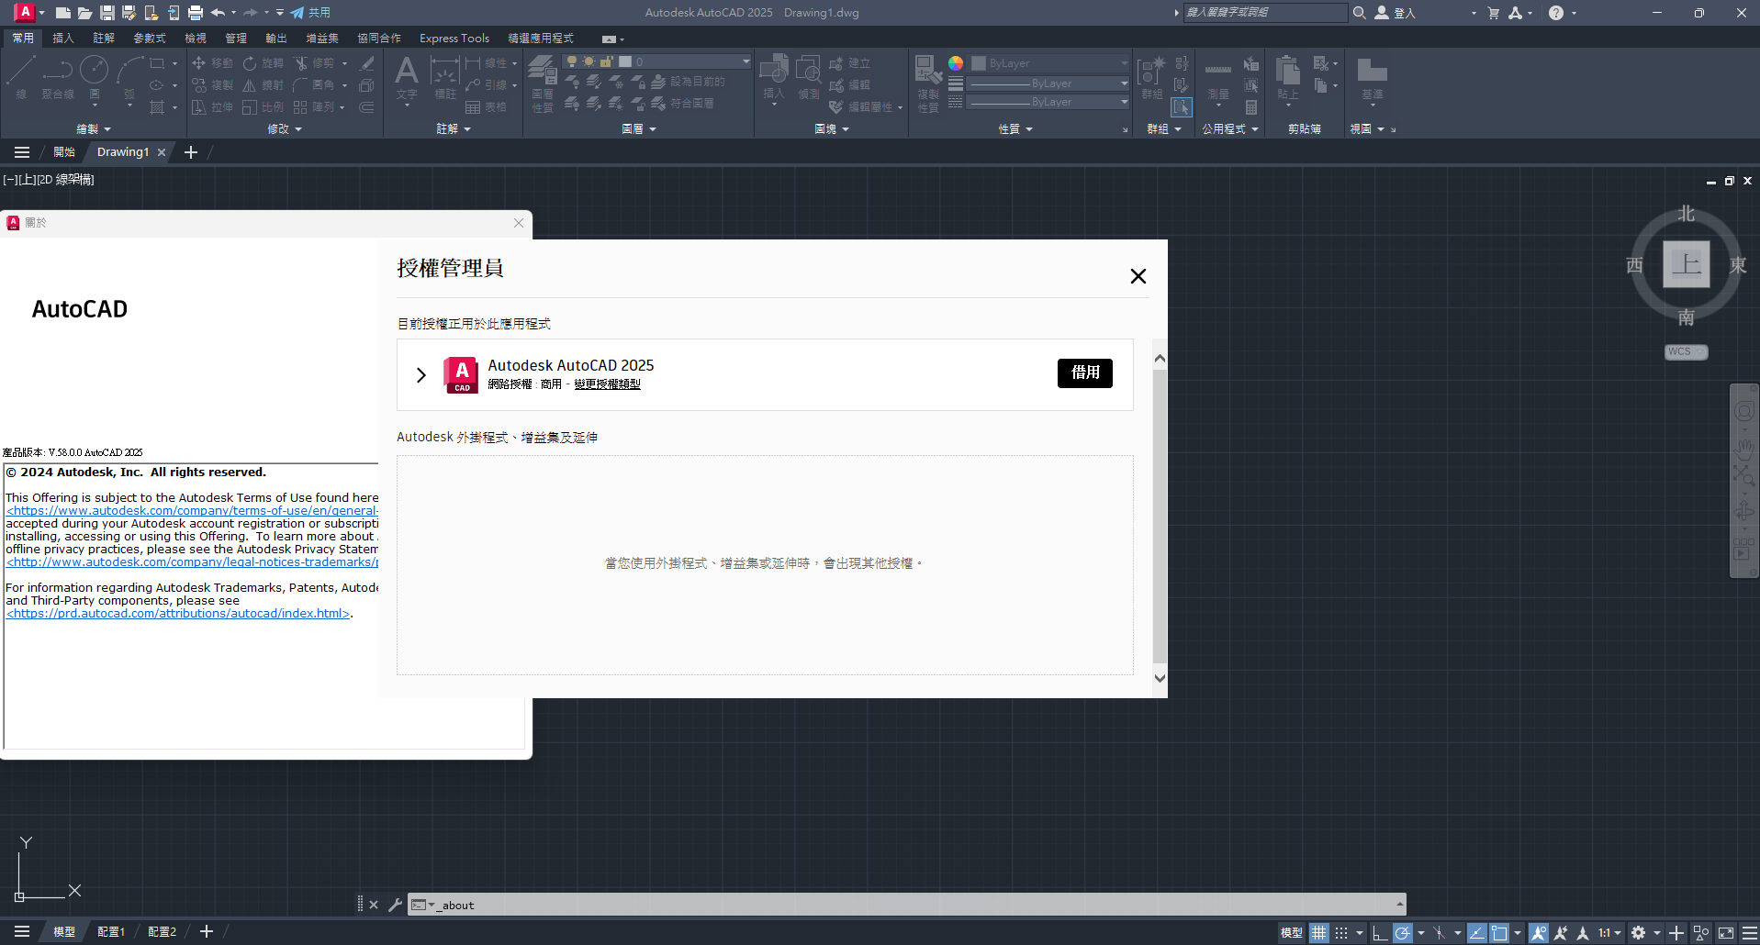This screenshot has width=1760, height=945.
Task: Select the Text (文字) tool
Action: [407, 73]
